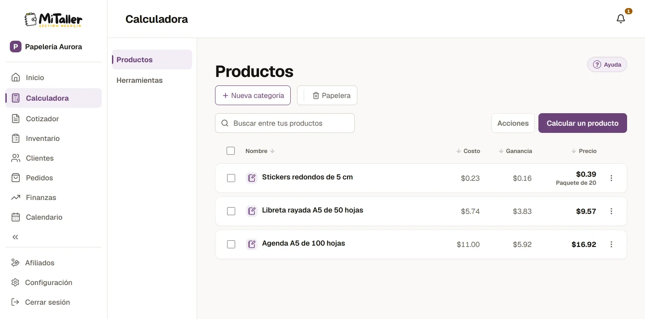Open more options for Stickers redondos
Viewport: 645px width, 319px height.
click(611, 178)
